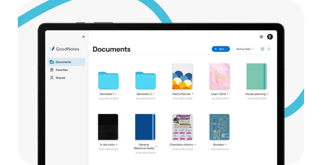Open the Rockets notebook cover
The image size is (322, 165).
pos(220,127)
